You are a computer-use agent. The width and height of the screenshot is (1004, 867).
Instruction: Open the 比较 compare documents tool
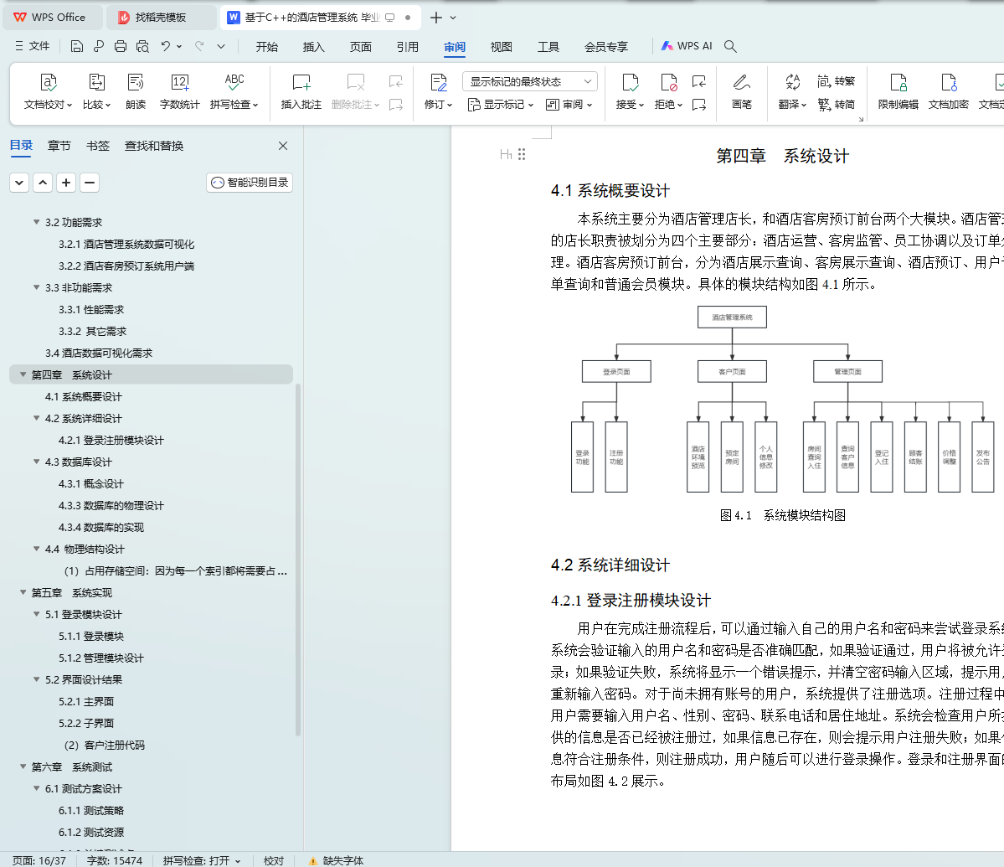(96, 91)
